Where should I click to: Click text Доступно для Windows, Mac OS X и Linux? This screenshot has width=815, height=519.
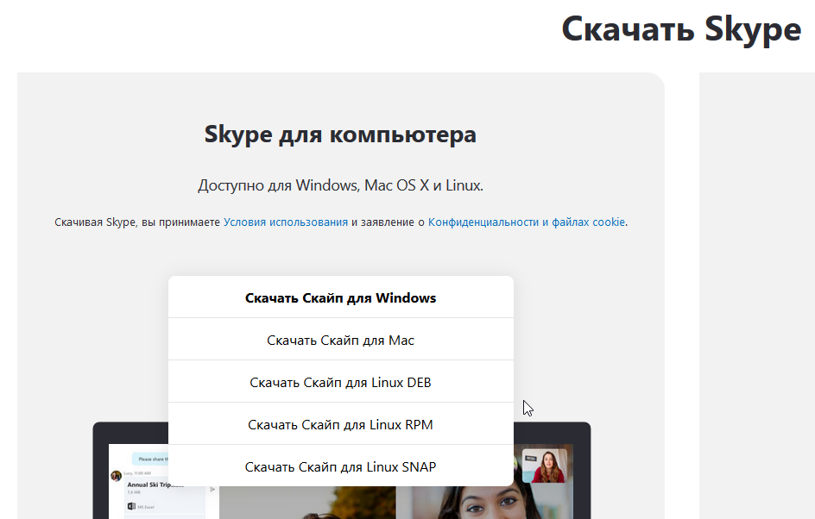(x=340, y=185)
